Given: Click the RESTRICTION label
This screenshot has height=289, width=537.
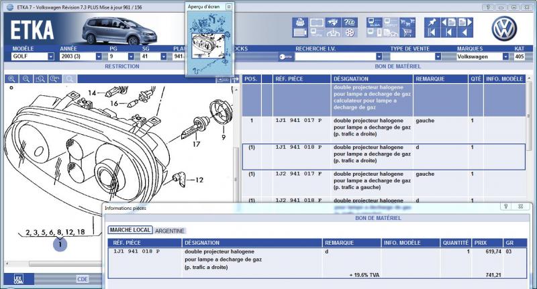Looking at the screenshot, I should (122, 66).
